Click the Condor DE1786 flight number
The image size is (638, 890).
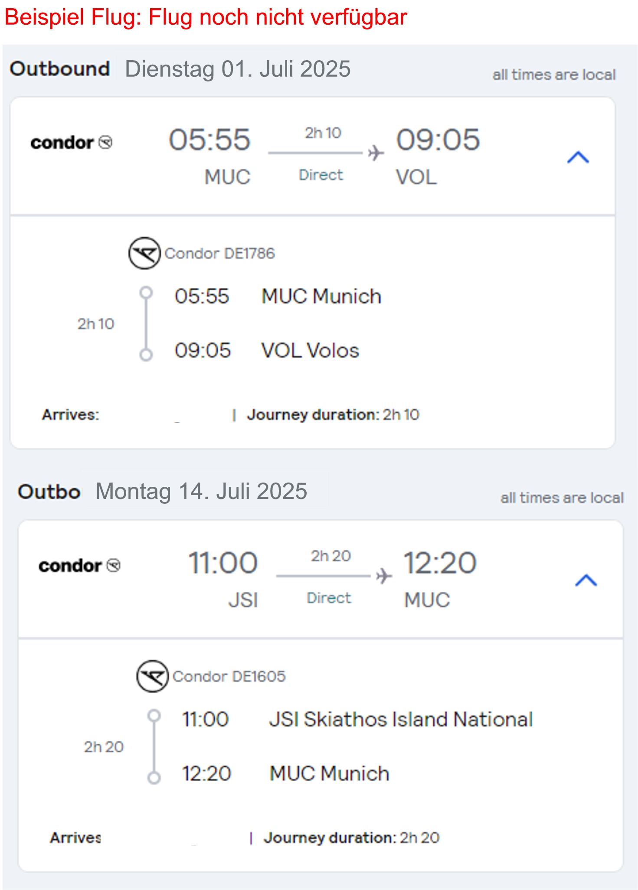[x=219, y=253]
